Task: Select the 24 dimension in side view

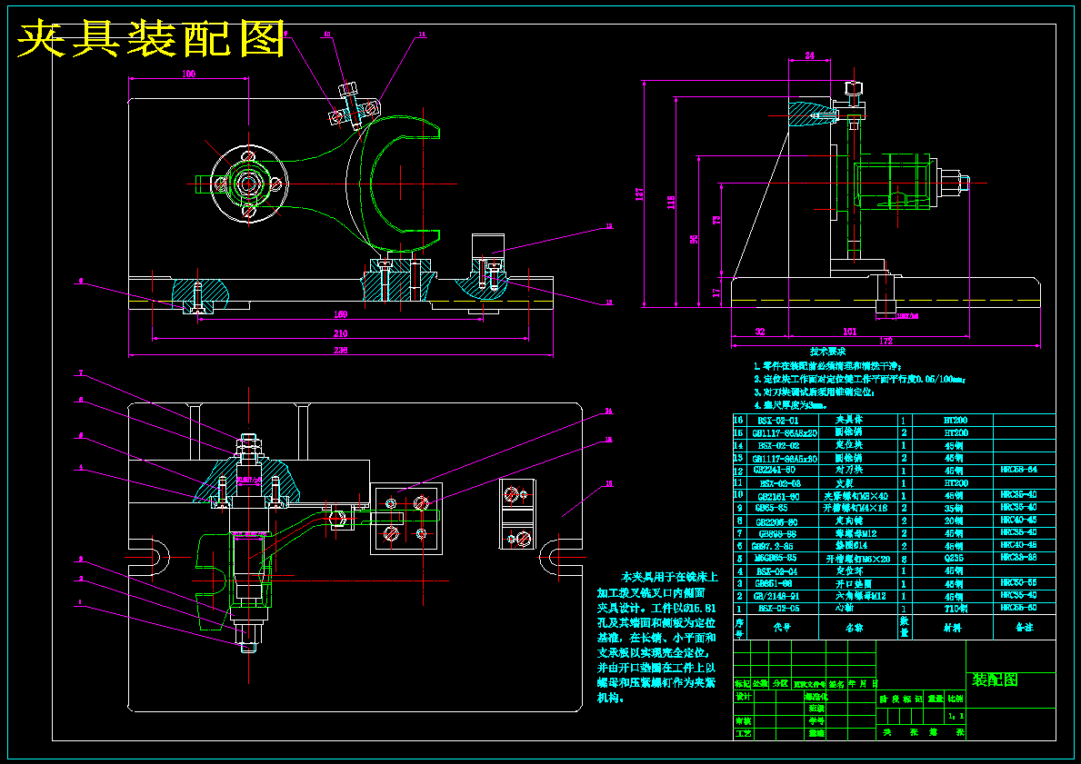Action: [809, 55]
